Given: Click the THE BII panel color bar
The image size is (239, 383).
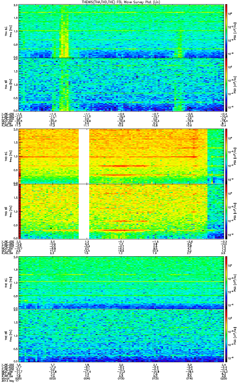Looking at the screenshot, I should (227, 336).
